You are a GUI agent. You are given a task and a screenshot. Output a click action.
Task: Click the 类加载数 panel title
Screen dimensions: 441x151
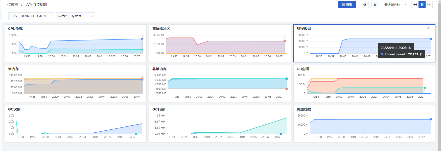coord(304,109)
